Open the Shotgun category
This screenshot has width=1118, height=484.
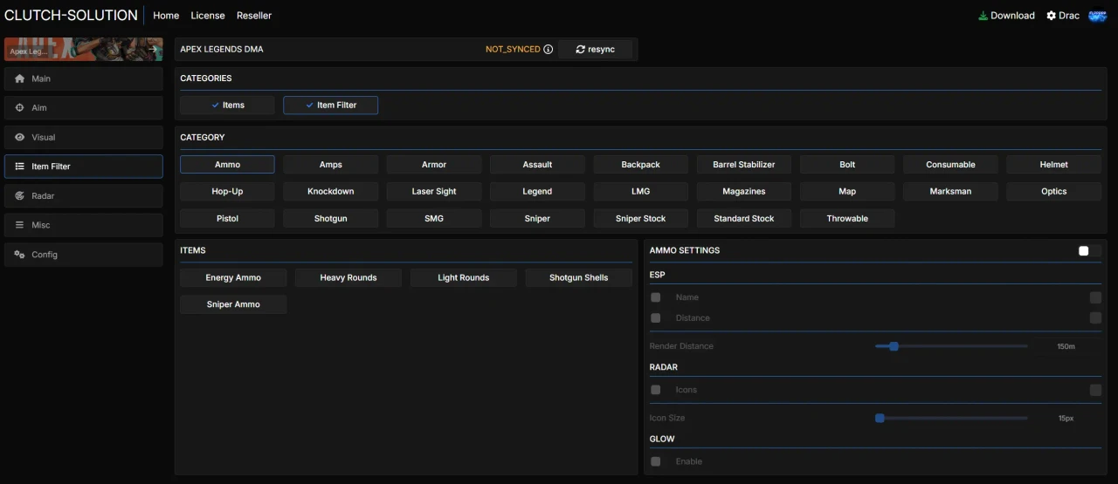tap(330, 219)
